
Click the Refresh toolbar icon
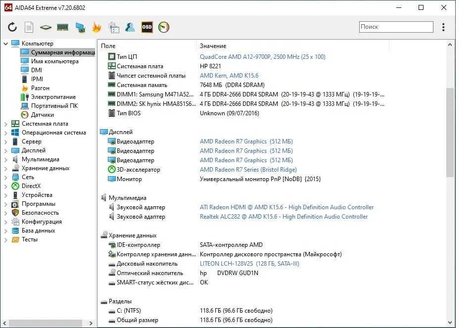point(12,27)
